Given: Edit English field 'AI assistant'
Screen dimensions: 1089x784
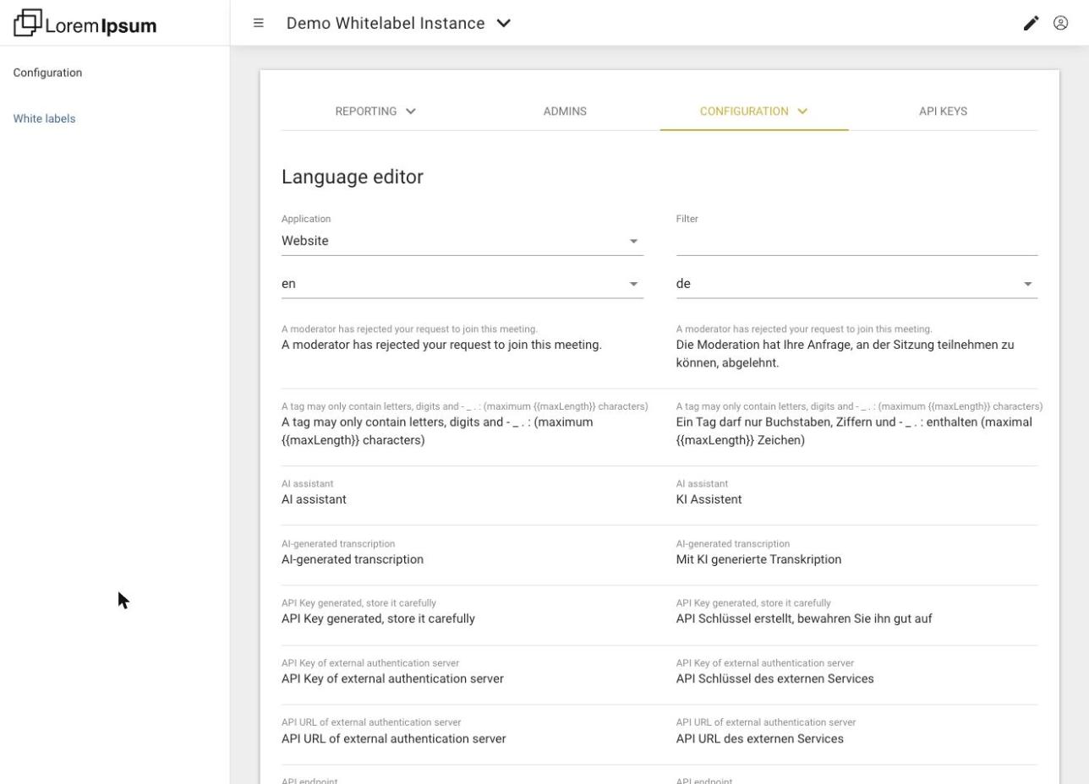Looking at the screenshot, I should (462, 499).
